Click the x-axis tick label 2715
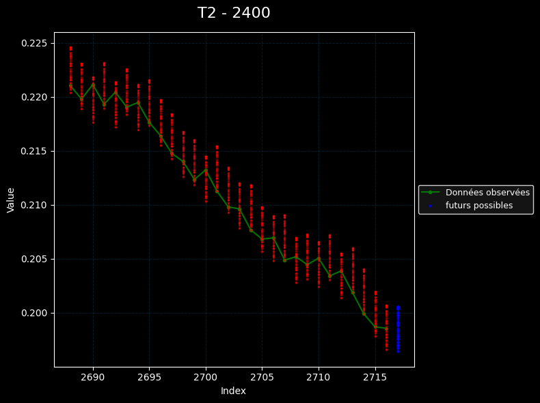Viewport: 540px width, 403px height. 375,377
